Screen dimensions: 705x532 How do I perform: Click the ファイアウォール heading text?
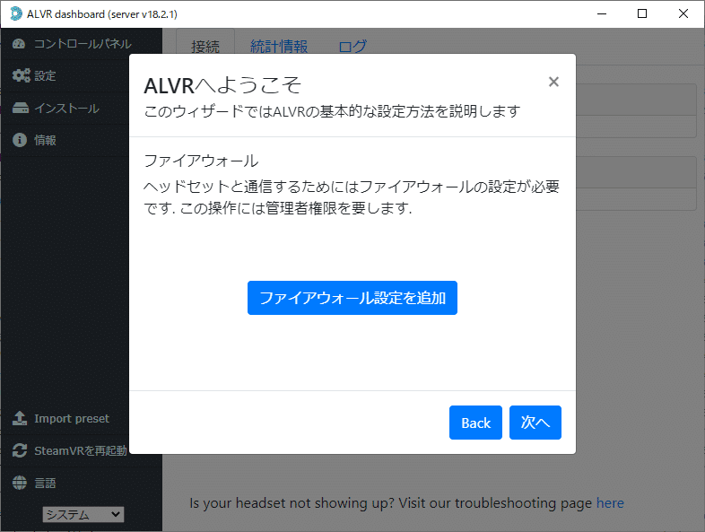pos(201,161)
